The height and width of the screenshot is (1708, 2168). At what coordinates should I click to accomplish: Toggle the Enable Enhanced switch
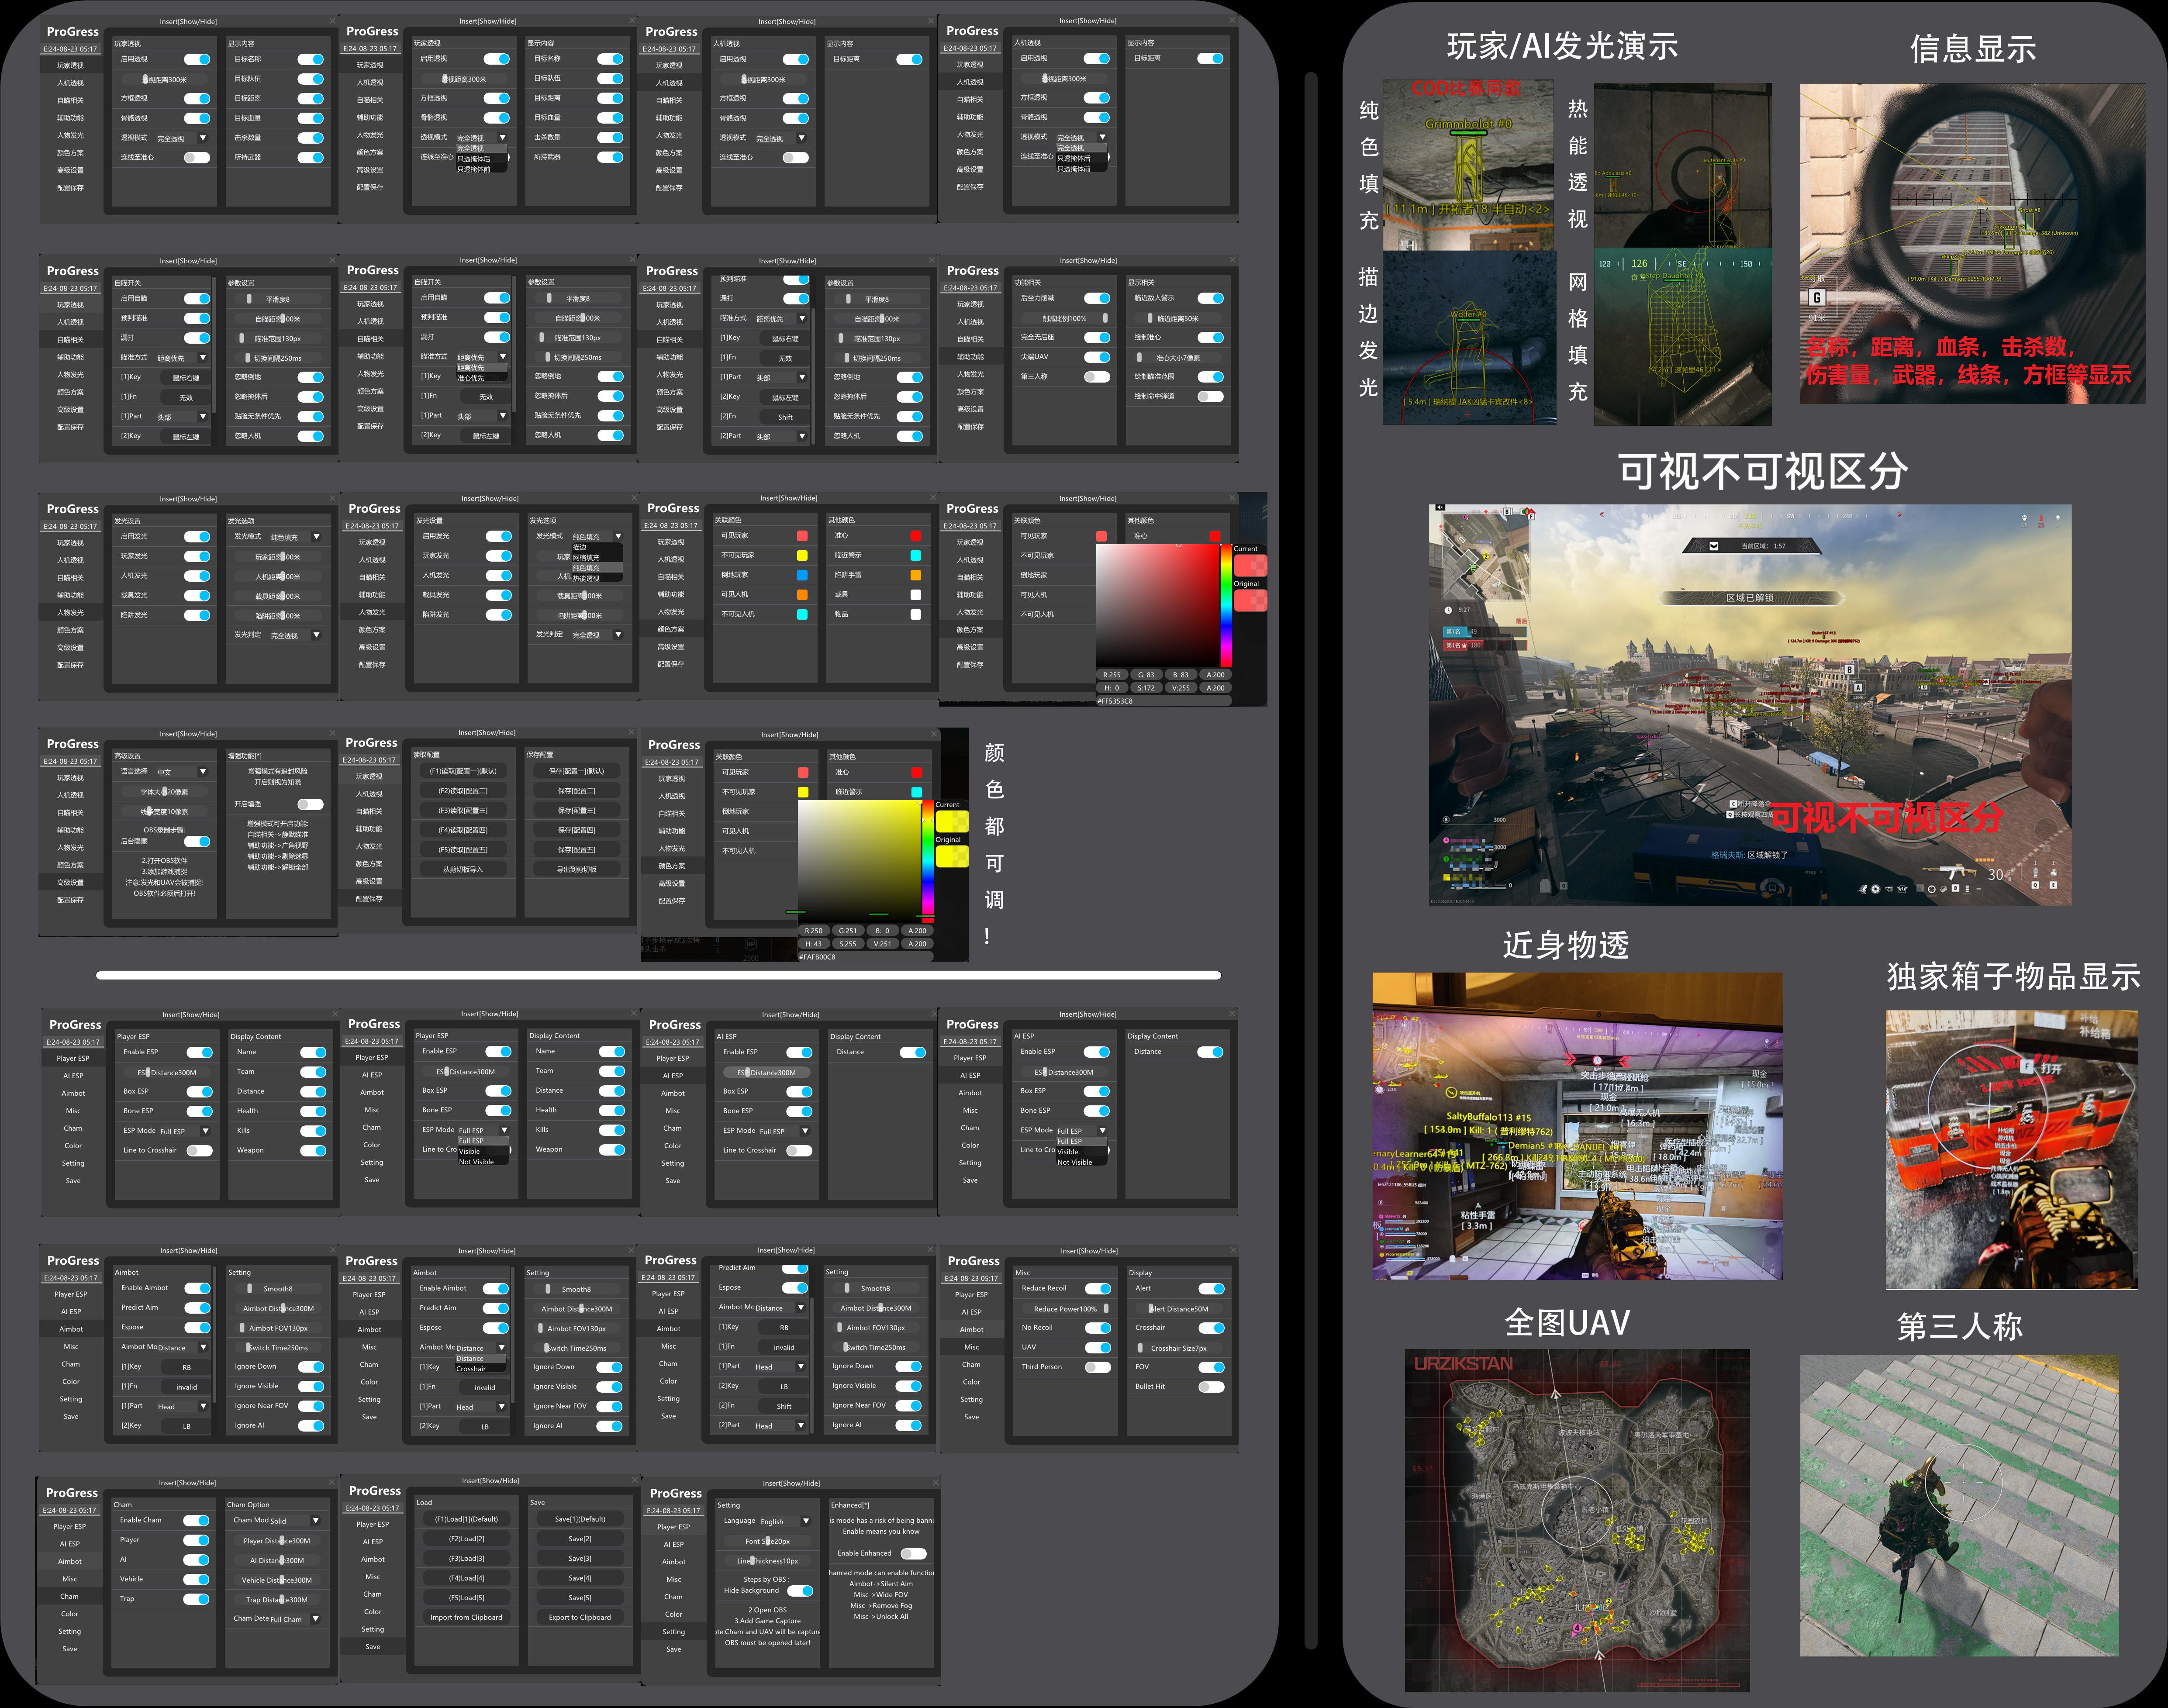coord(913,1553)
